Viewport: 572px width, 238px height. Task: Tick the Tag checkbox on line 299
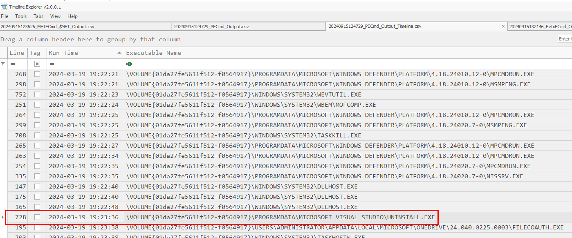pos(37,125)
